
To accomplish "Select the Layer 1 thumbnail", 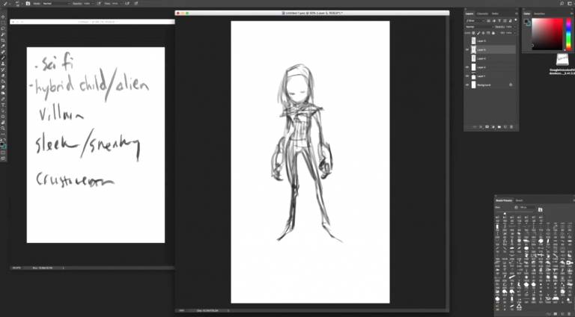I will coord(473,76).
